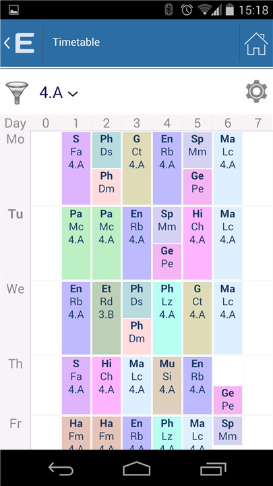Viewport: 273px width, 486px height.
Task: Tap period 7 column header
Action: pyautogui.click(x=257, y=123)
